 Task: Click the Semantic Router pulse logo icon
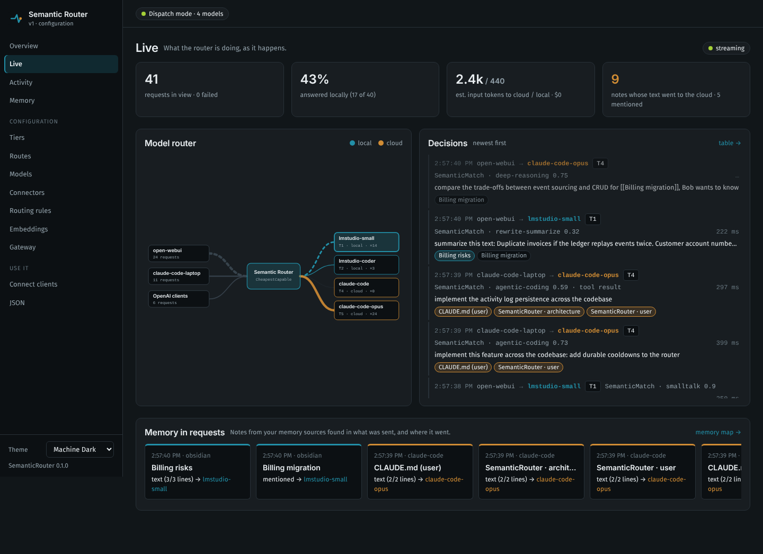point(16,19)
